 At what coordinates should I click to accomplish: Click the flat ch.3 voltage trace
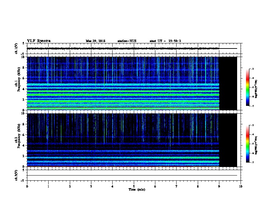pos(132,176)
